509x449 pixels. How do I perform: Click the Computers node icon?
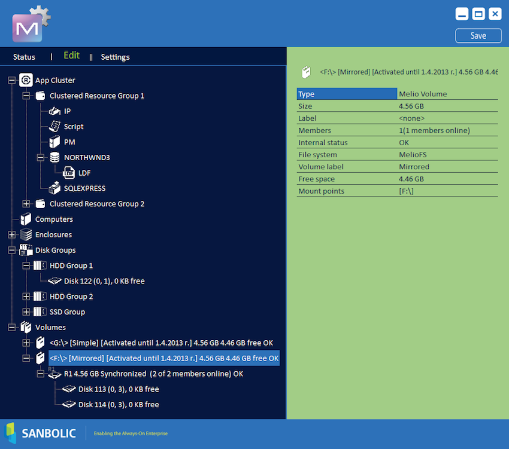26,219
